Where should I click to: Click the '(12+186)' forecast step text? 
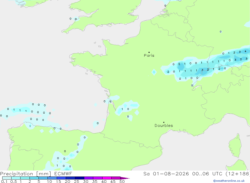point(238,174)
